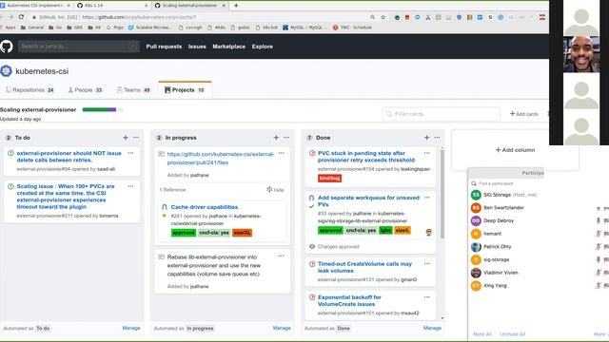Open options for the pull/241 link note

pyautogui.click(x=282, y=153)
